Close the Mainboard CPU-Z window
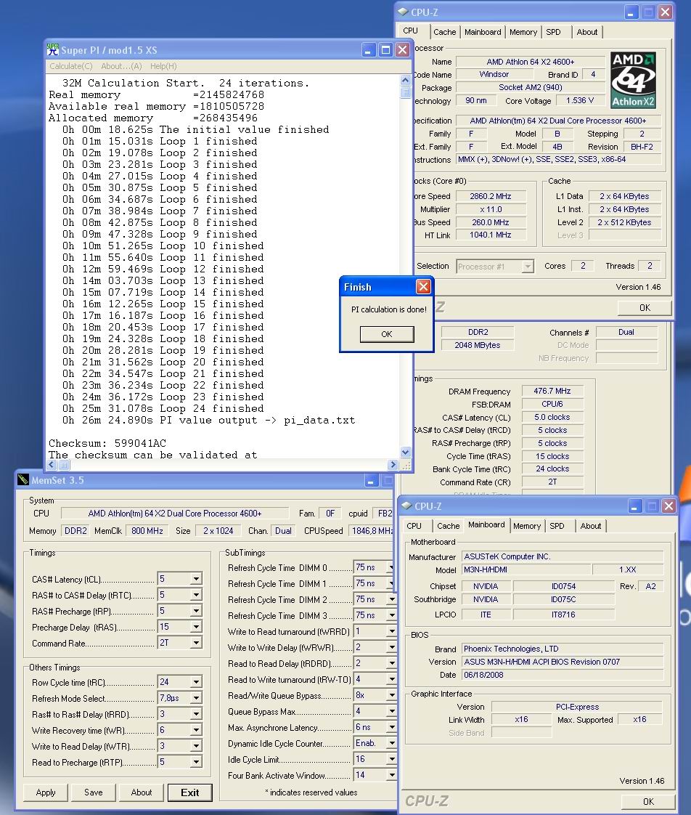Viewport: 691px width, 815px height. pos(668,506)
